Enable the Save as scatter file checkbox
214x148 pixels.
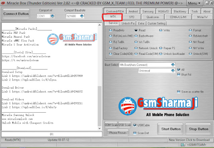pyautogui.click(x=179, y=92)
